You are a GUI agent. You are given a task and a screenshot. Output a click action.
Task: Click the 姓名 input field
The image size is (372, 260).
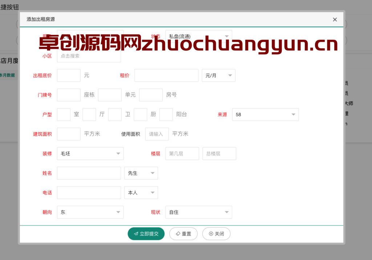89,173
